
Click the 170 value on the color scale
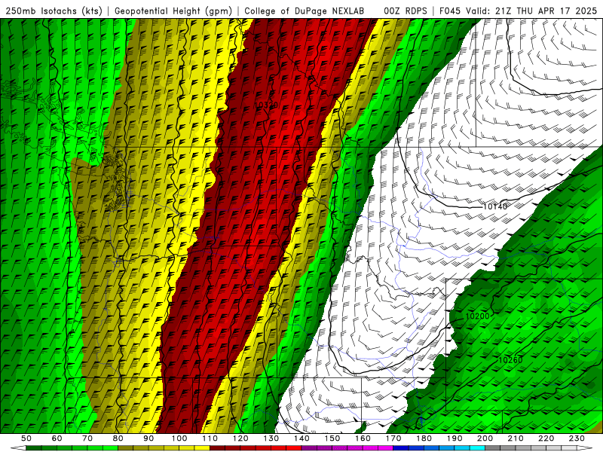pos(393,438)
